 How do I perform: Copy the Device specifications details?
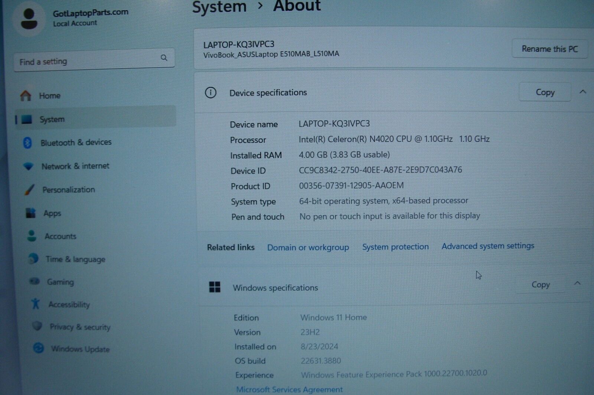[544, 92]
